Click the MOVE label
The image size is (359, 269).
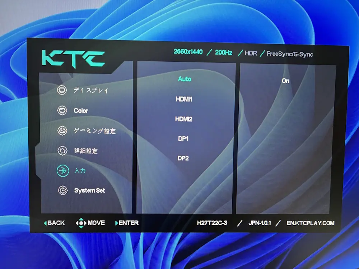click(x=96, y=223)
